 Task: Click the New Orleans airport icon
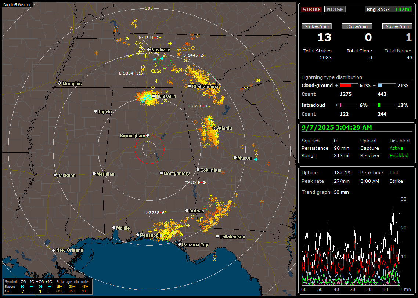[x=54, y=250]
